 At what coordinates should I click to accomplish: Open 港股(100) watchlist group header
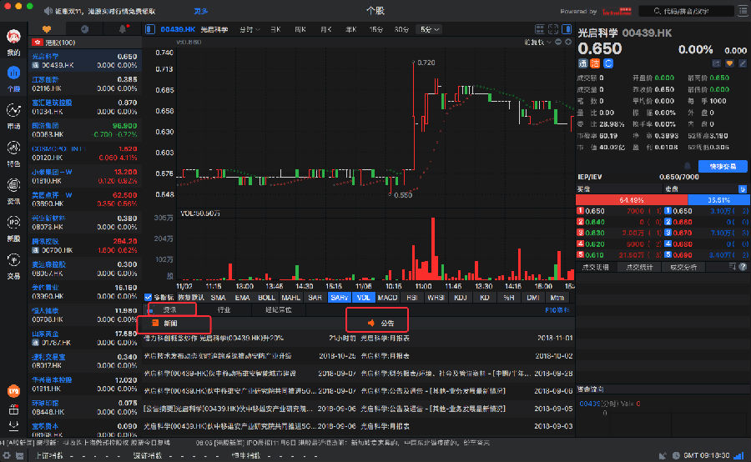tap(85, 43)
